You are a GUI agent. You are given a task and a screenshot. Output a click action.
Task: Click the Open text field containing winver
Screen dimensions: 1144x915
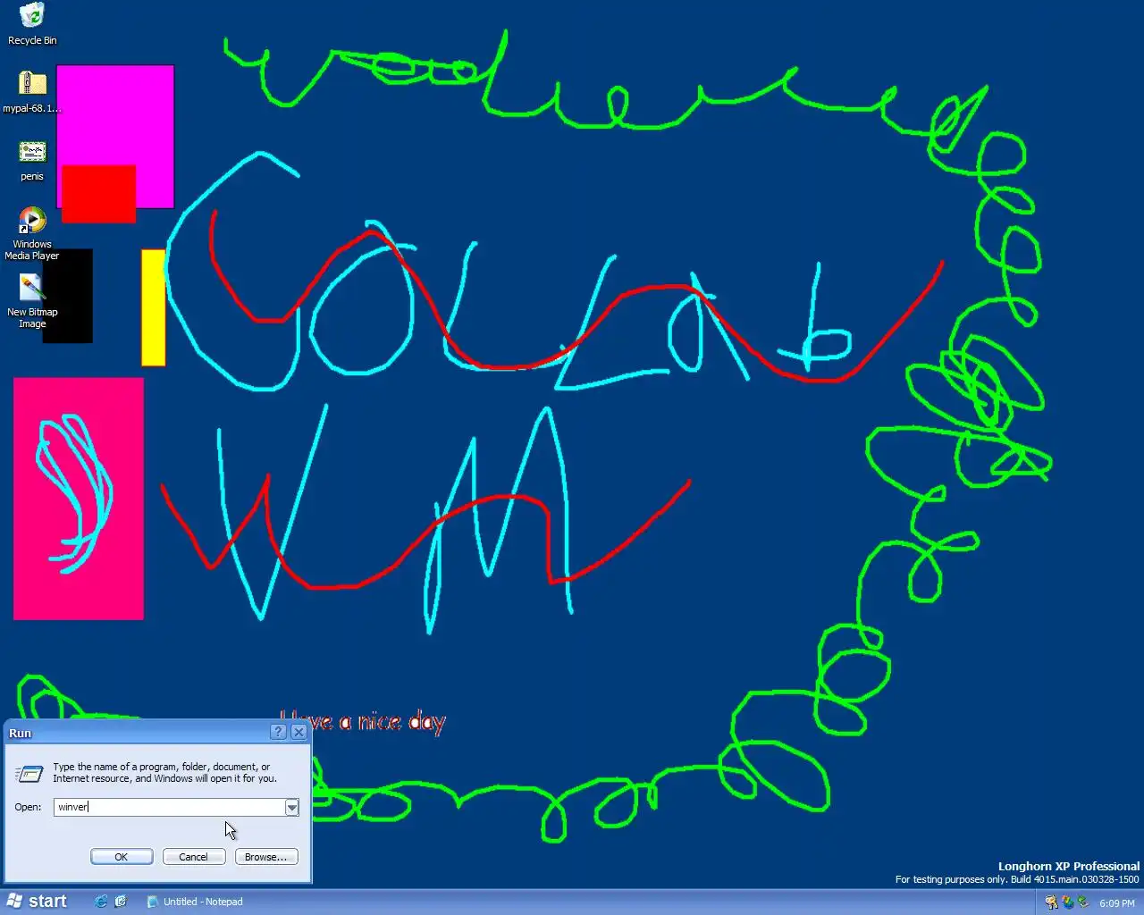[169, 808]
